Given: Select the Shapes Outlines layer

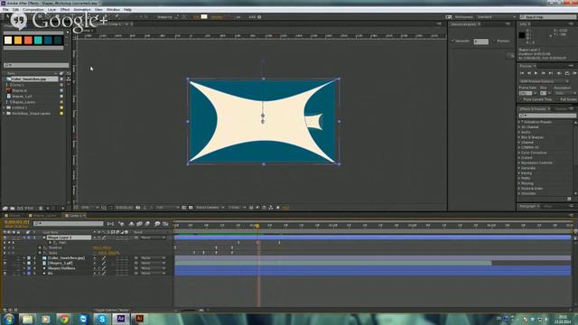Looking at the screenshot, I should pyautogui.click(x=61, y=268).
